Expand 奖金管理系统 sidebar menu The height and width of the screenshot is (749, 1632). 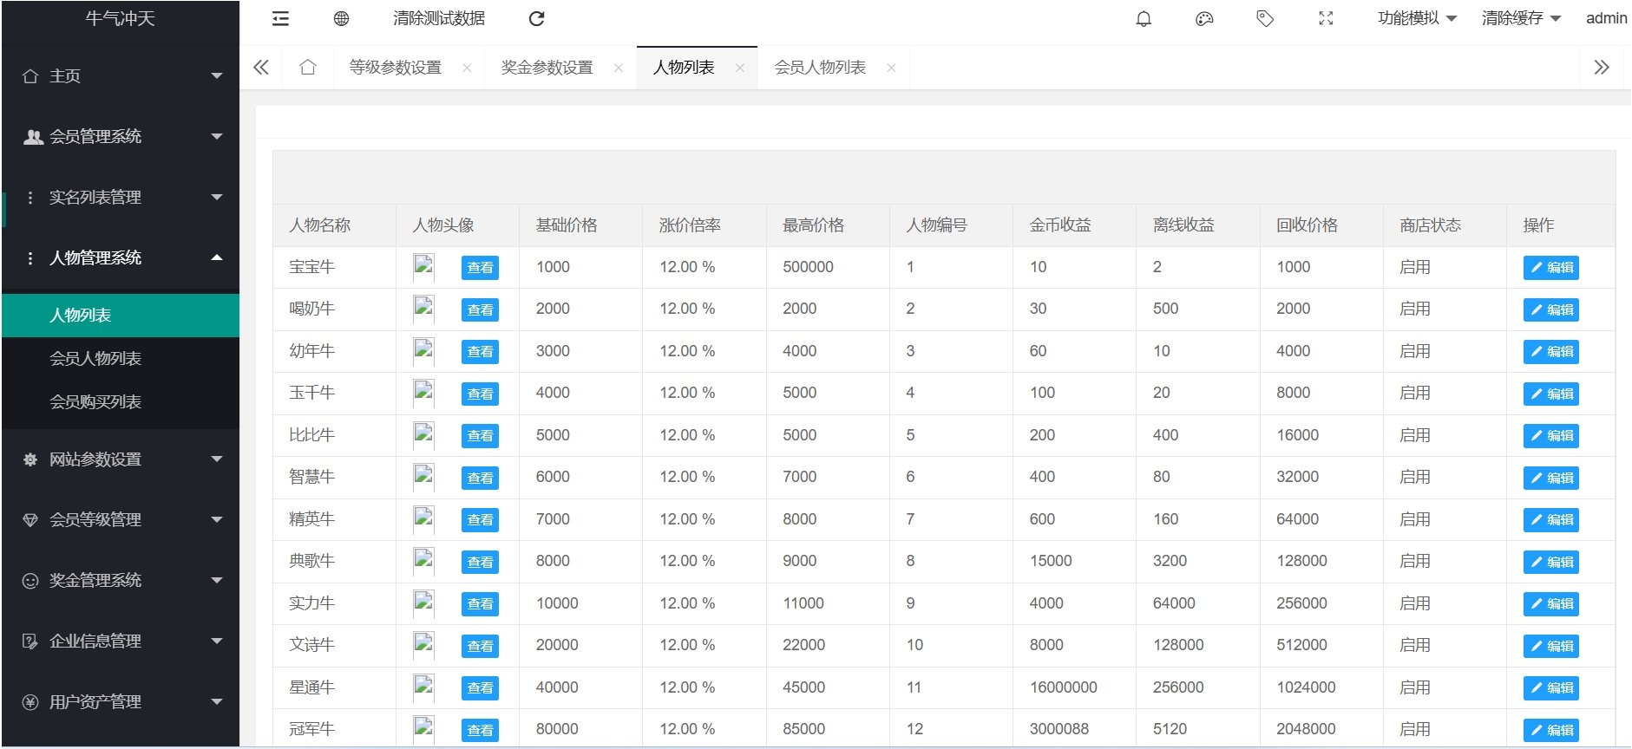(121, 580)
